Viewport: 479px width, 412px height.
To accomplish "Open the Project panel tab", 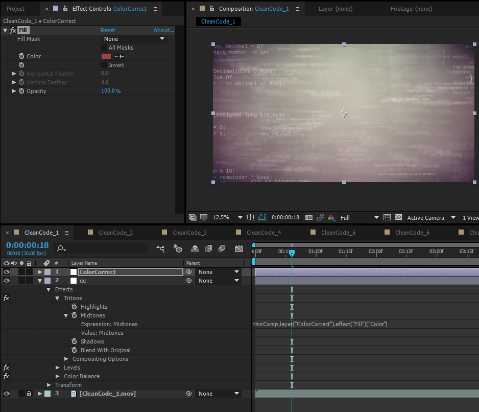I will click(x=15, y=9).
